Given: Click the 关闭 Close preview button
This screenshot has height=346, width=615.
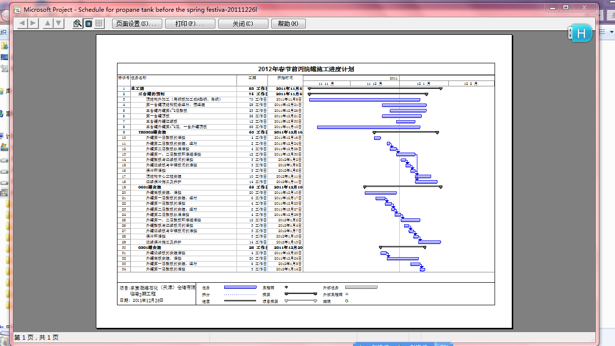Looking at the screenshot, I should 243,23.
